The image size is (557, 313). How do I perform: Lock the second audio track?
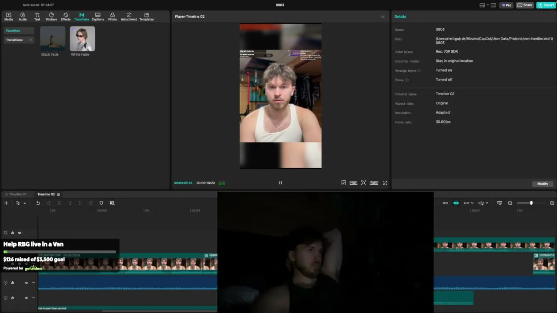click(x=13, y=298)
